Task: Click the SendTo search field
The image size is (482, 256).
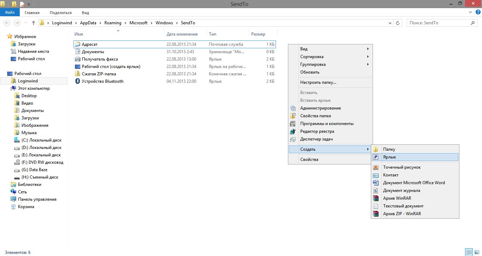Action: click(x=438, y=23)
